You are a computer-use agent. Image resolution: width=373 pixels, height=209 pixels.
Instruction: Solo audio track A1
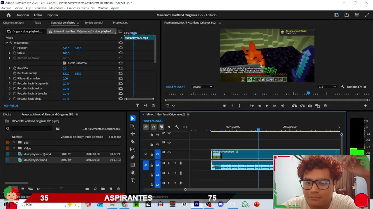point(175,163)
